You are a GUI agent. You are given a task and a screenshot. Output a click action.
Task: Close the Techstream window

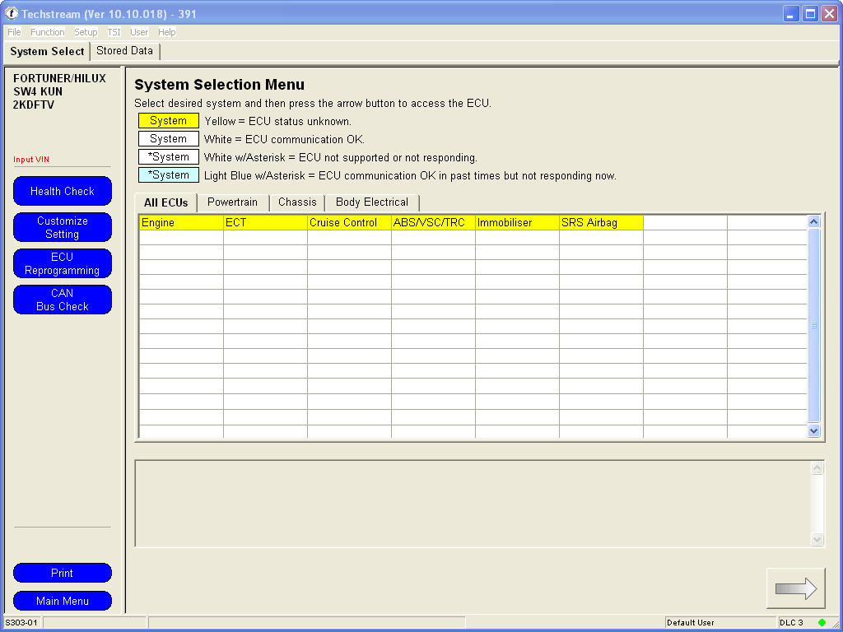[830, 13]
